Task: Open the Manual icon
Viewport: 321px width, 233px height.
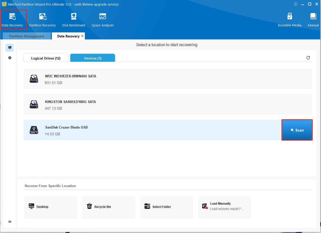Action: tap(313, 17)
